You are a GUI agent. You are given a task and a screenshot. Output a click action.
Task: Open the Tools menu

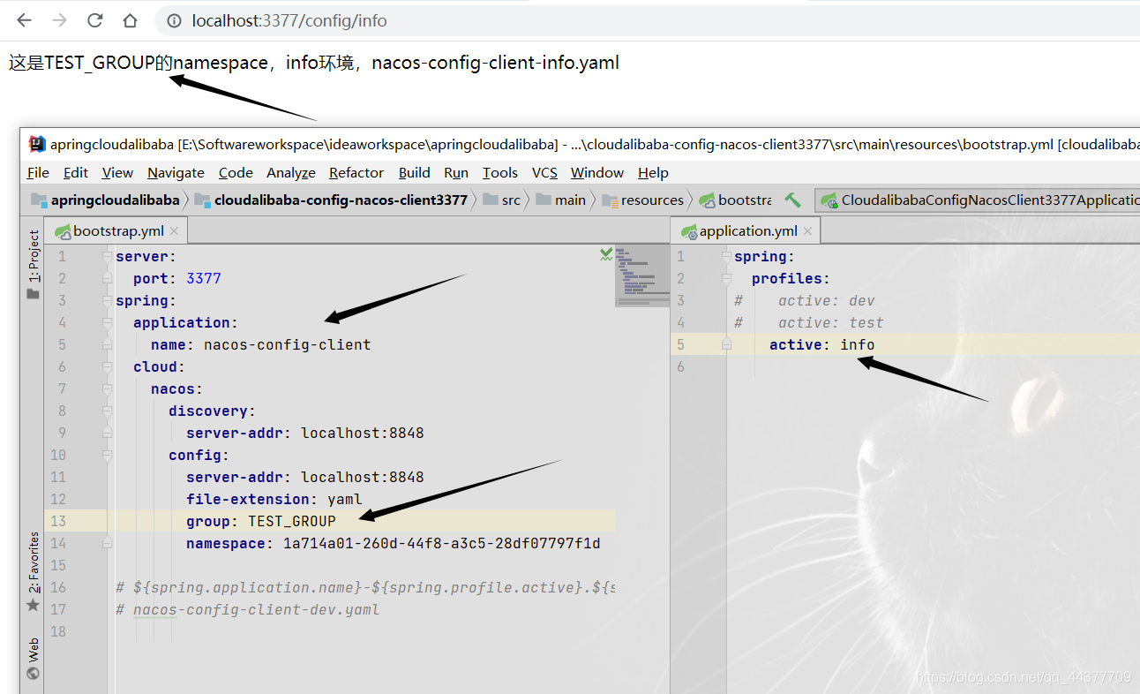[x=500, y=172]
